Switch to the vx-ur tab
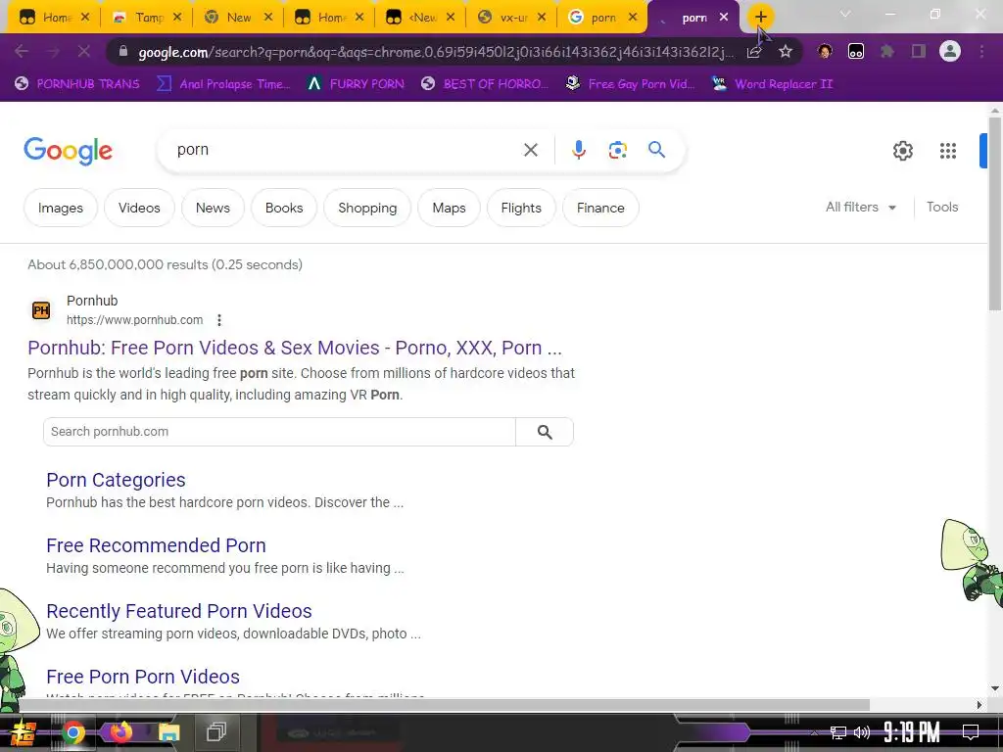 [x=512, y=18]
